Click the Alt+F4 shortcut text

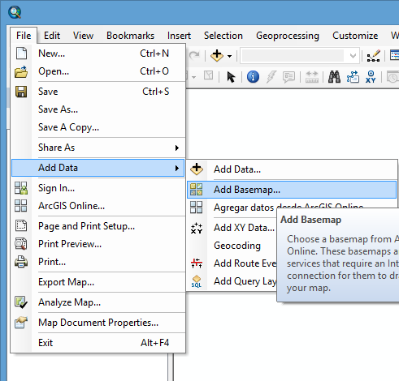154,343
